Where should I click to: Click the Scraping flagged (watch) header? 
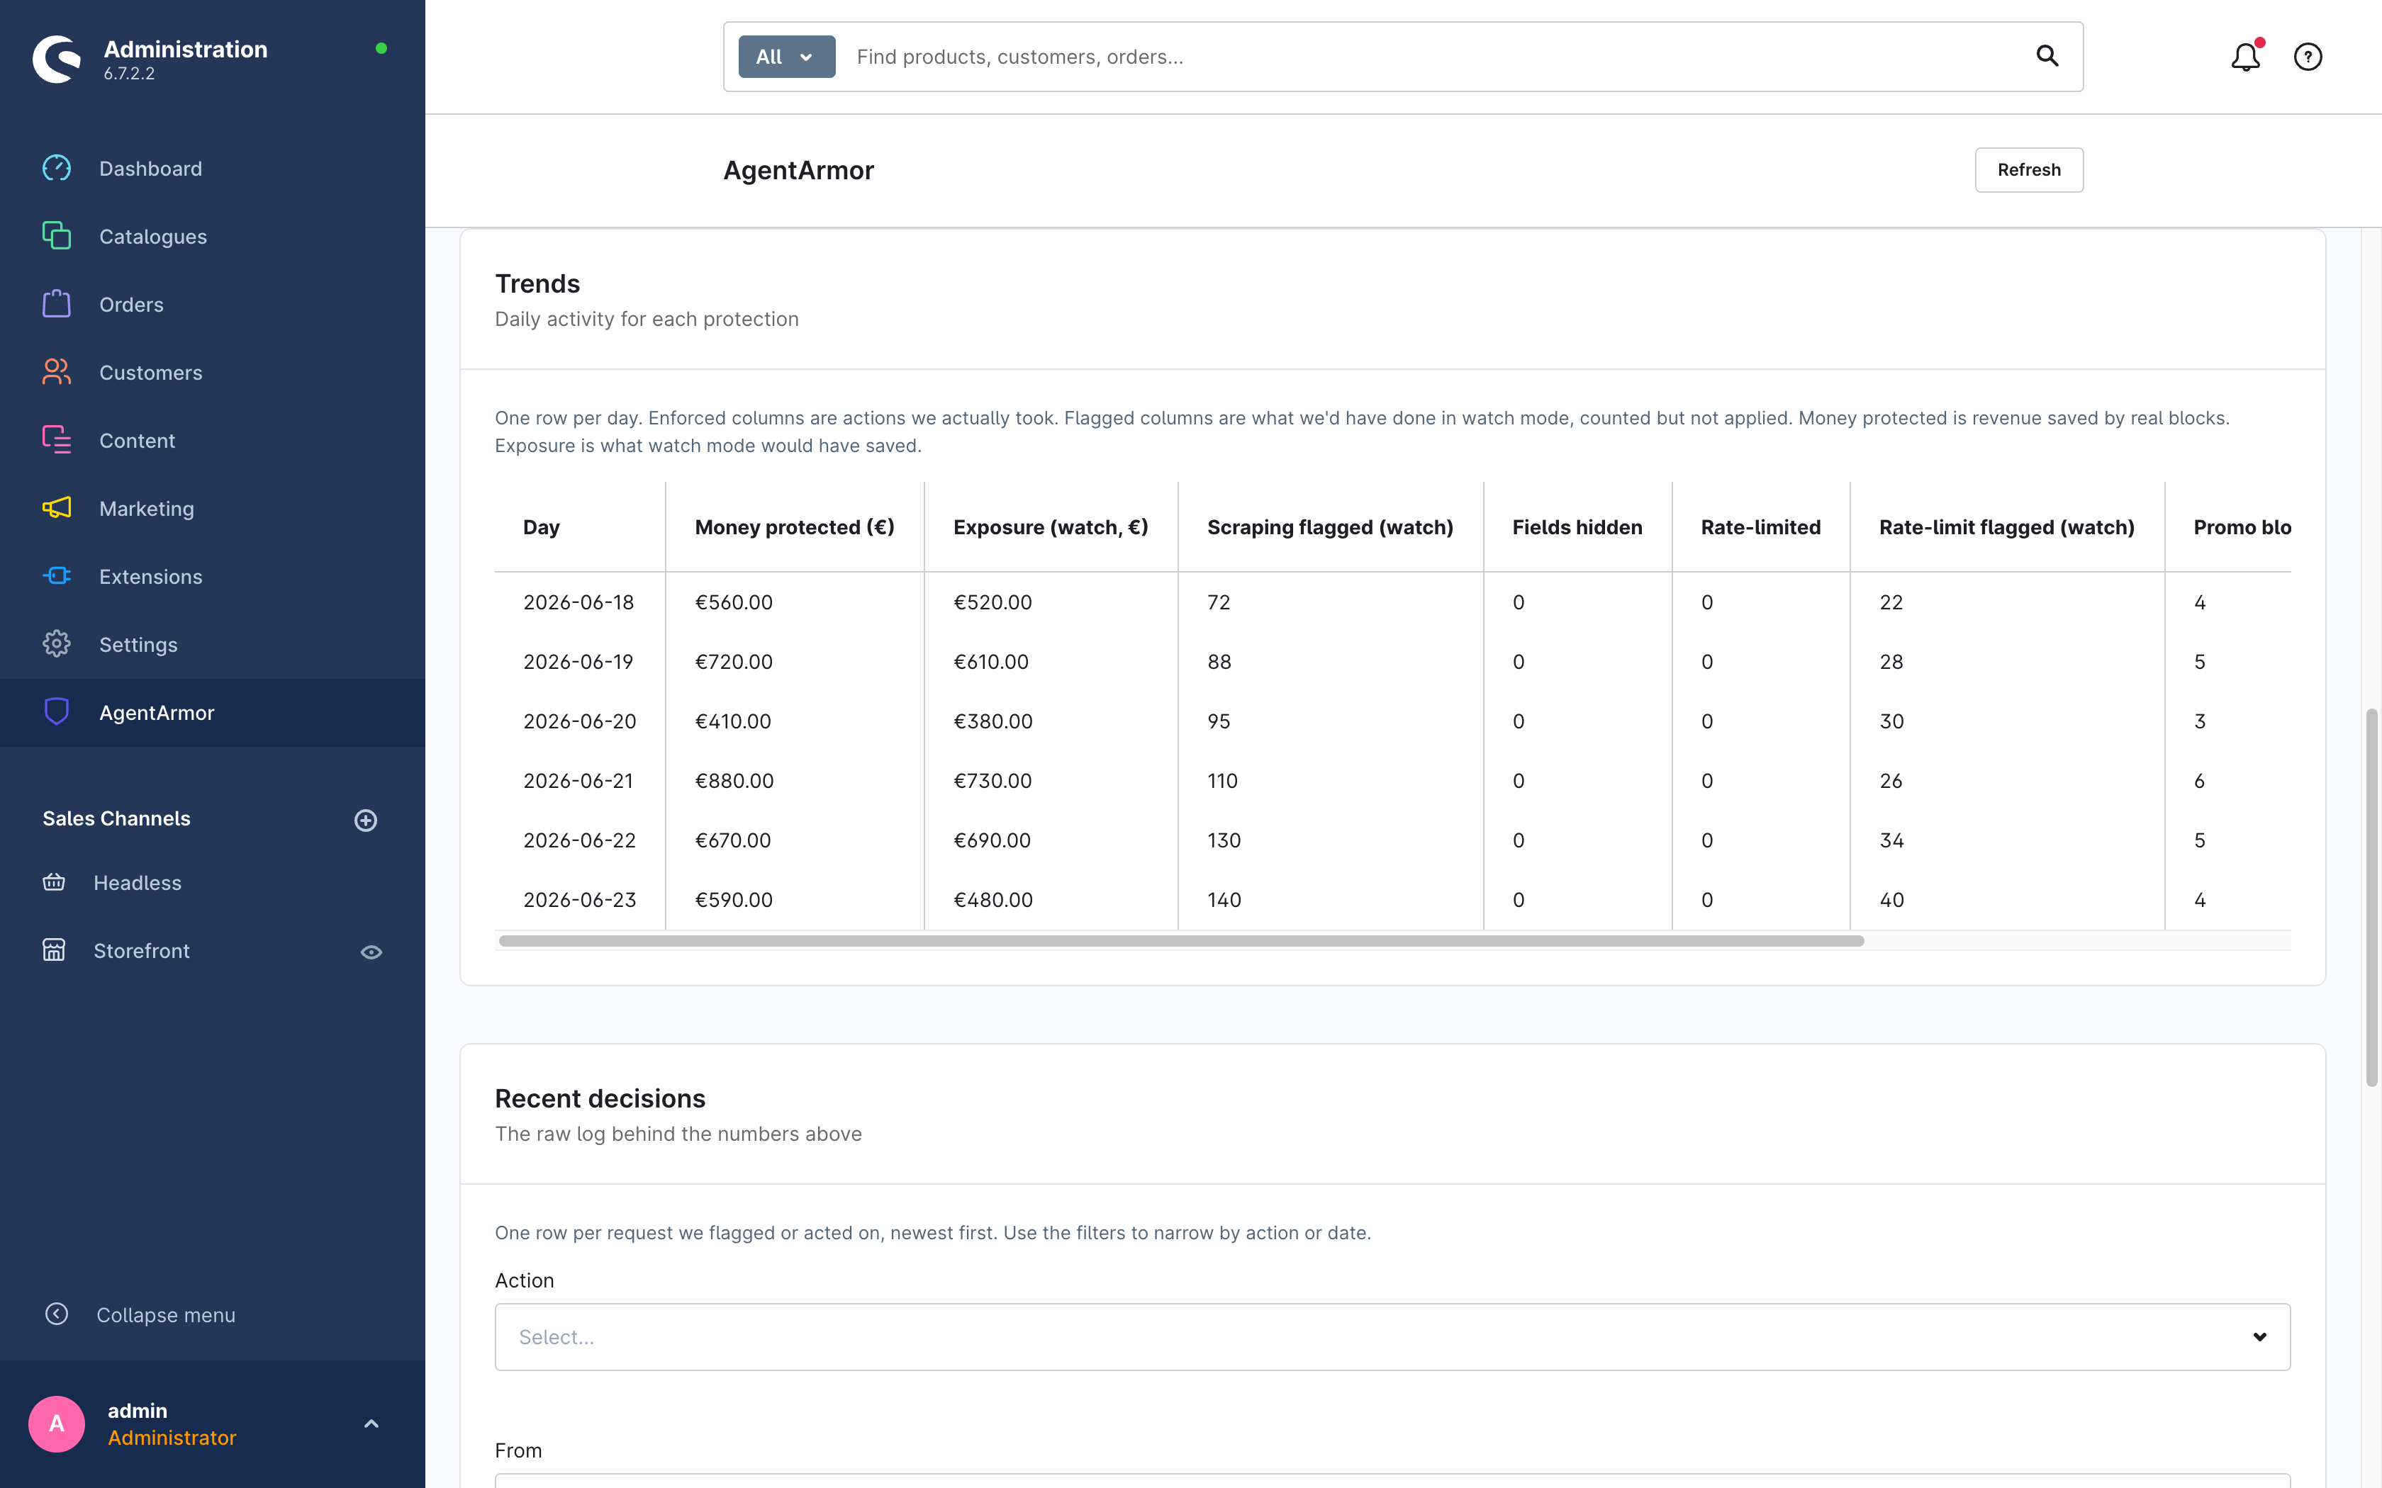(1330, 526)
